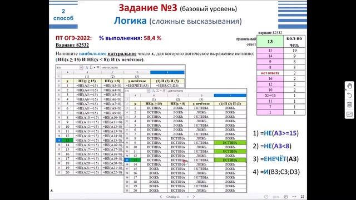Click formula '2) =НЕ(A3<8)'
This screenshot has width=356, height=200.
pyautogui.click(x=272, y=146)
